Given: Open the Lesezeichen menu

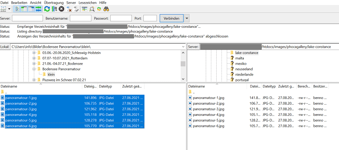Looking at the screenshot, I should pyautogui.click(x=87, y=2).
